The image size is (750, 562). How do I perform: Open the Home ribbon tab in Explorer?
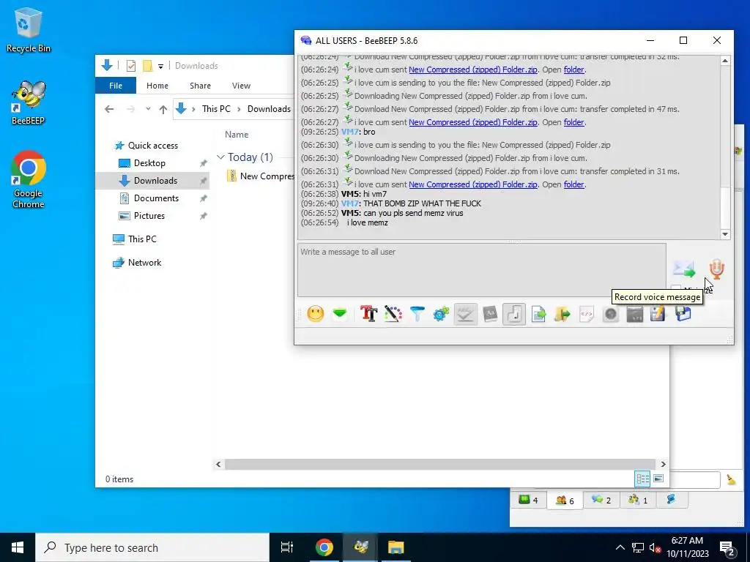pyautogui.click(x=157, y=86)
